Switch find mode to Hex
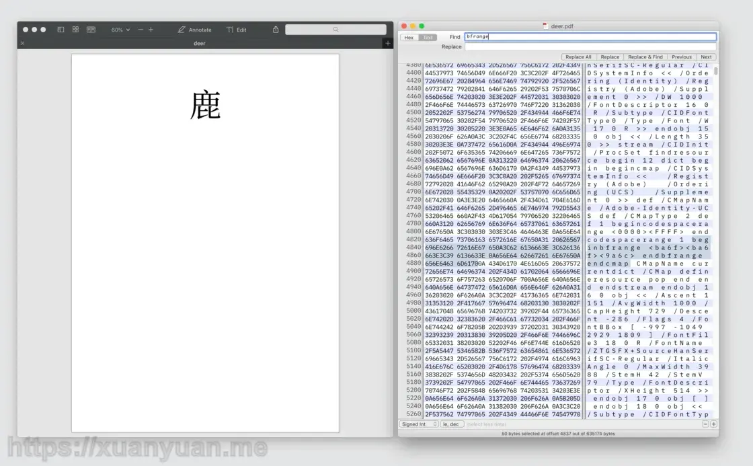The height and width of the screenshot is (466, 753). click(x=409, y=37)
